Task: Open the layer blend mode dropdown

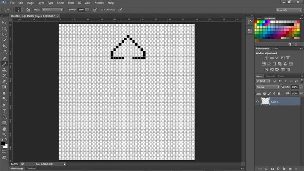Action: pyautogui.click(x=267, y=87)
